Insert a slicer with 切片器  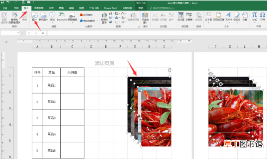[x=181, y=16]
